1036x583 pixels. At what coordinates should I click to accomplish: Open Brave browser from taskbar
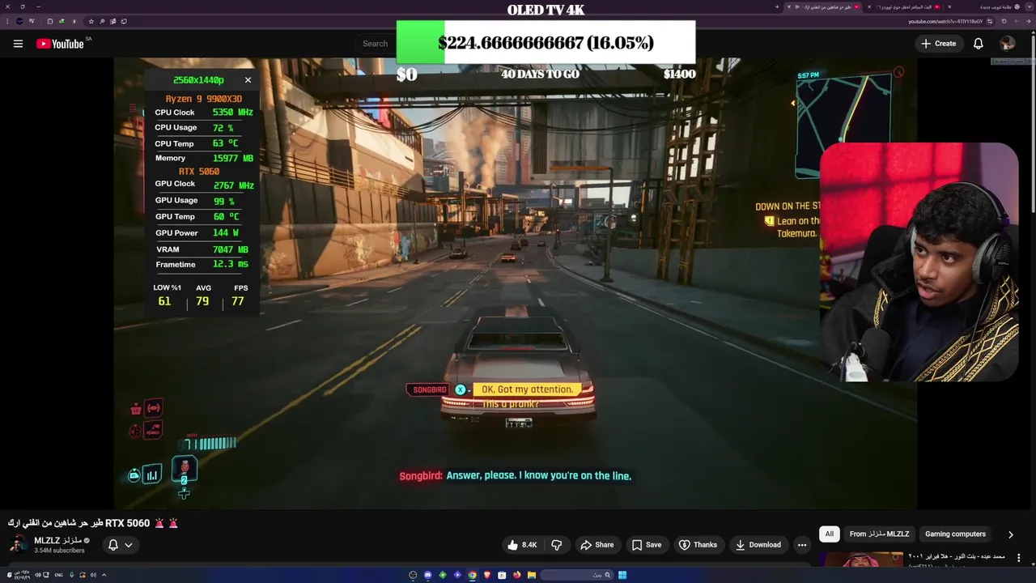486,575
